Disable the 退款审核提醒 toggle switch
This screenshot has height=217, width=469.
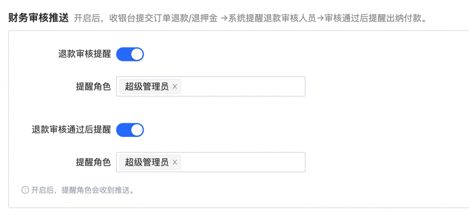[130, 54]
